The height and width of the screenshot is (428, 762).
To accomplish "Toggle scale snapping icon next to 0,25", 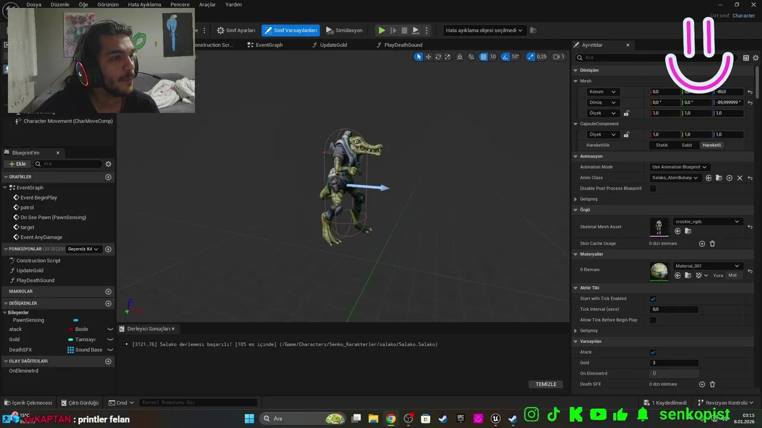I will [x=530, y=56].
